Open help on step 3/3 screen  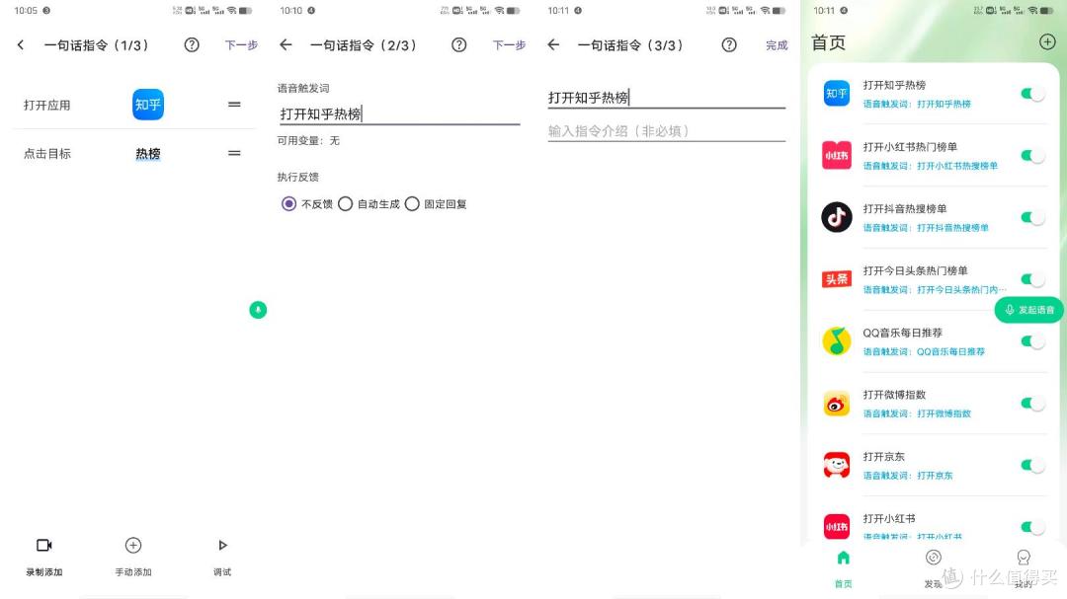pos(729,44)
